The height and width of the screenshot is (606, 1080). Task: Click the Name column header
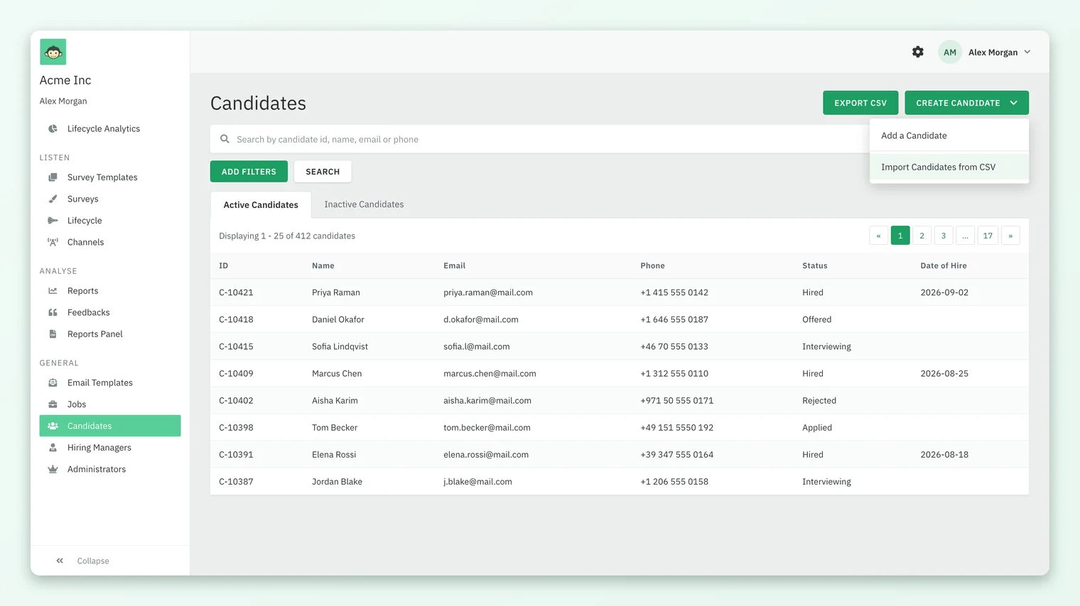[x=323, y=265]
